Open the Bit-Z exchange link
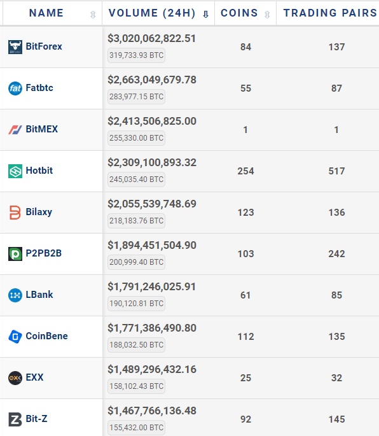 click(36, 419)
